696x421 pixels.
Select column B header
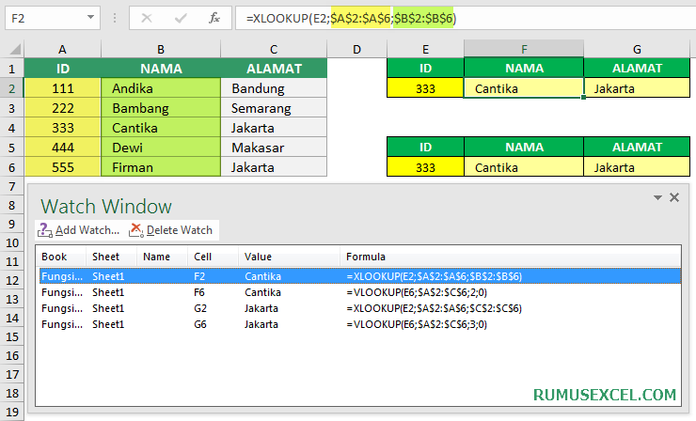pos(161,49)
